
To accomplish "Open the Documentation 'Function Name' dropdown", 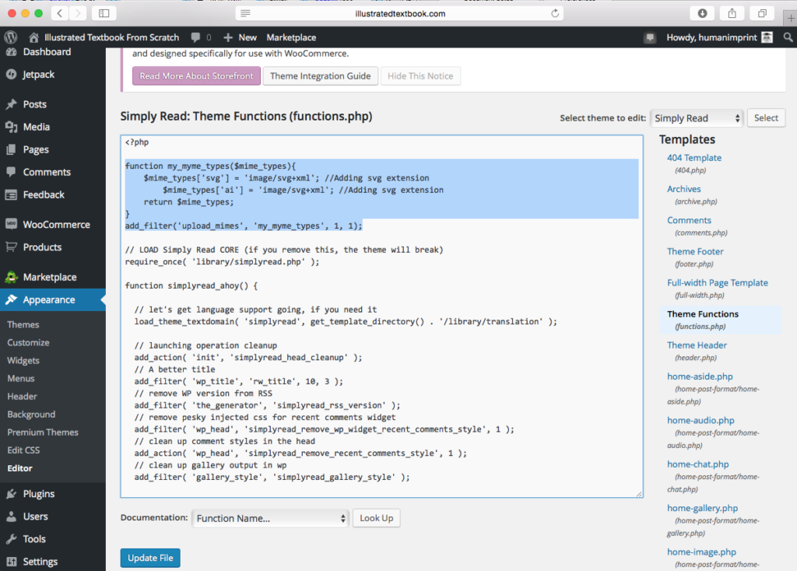I will [270, 517].
